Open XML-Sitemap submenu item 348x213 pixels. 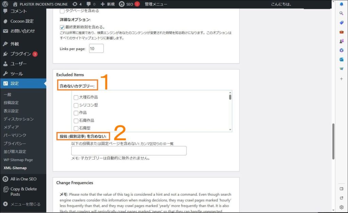pyautogui.click(x=15, y=168)
